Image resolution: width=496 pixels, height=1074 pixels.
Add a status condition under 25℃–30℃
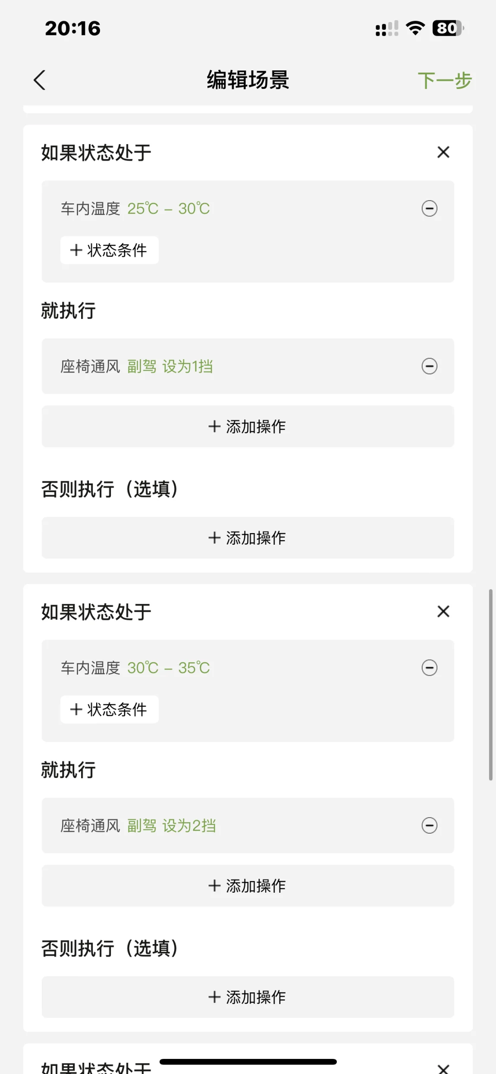[110, 250]
